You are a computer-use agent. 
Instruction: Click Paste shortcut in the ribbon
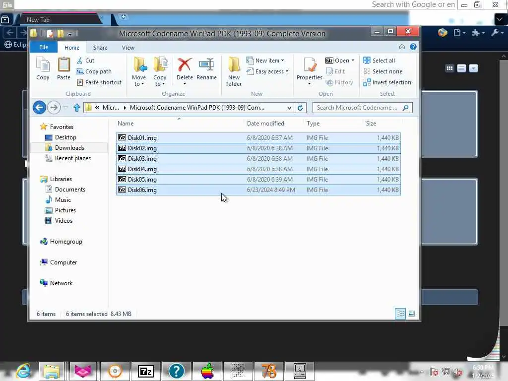(99, 83)
